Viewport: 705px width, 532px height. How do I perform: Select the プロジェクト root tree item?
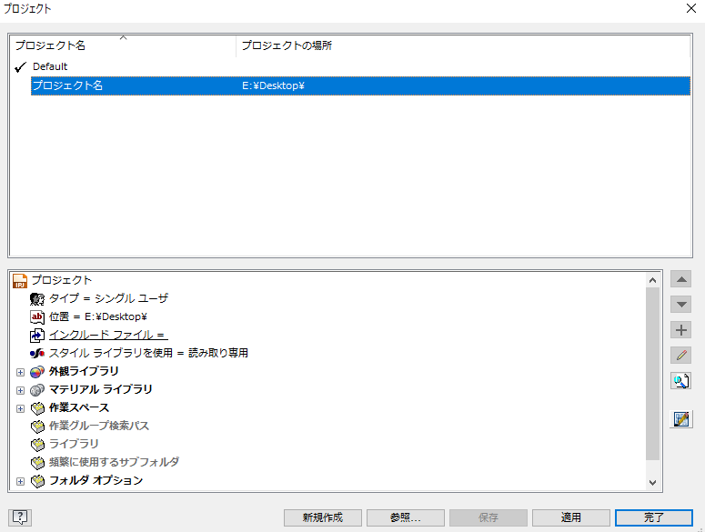(x=62, y=280)
